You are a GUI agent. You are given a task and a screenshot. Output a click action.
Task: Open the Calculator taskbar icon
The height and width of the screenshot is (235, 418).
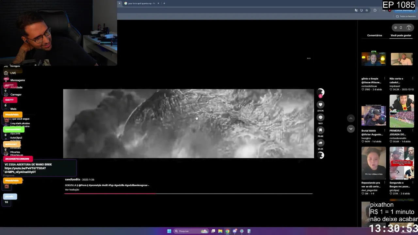pos(249,231)
